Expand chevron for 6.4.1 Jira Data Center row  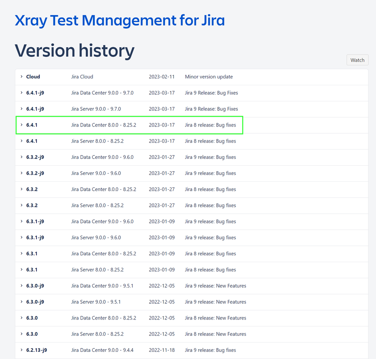tap(21, 125)
